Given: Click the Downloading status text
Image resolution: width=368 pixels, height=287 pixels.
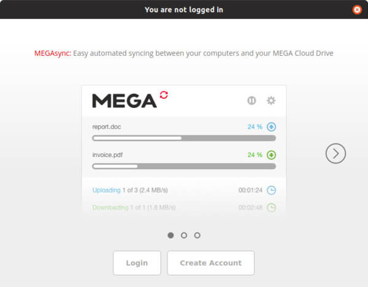Looking at the screenshot, I should tap(110, 208).
